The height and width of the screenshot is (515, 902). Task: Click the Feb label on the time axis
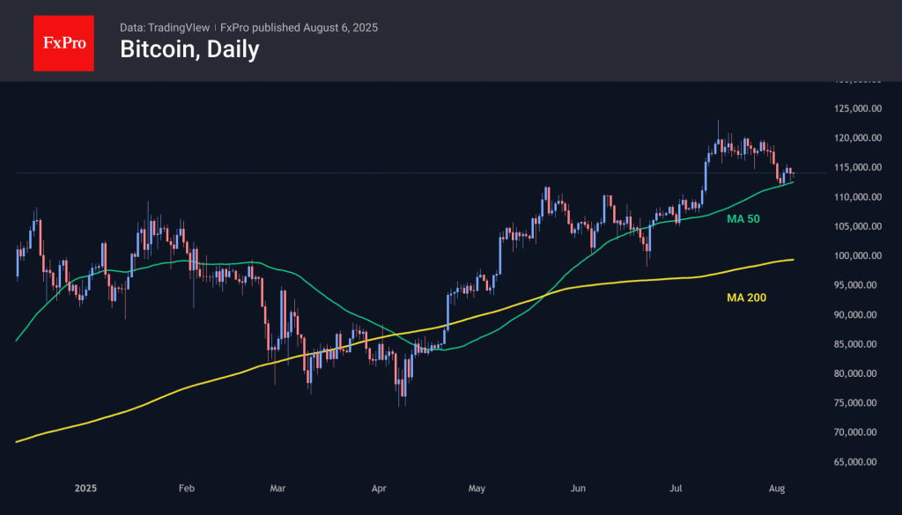click(186, 488)
